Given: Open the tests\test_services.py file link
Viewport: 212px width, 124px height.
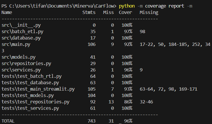Looking at the screenshot, I should (x=30, y=108).
